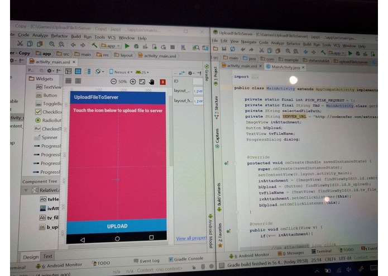The width and height of the screenshot is (388, 276).
Task: Click the Windows taskbar volume speaker icon
Action: pos(349,270)
